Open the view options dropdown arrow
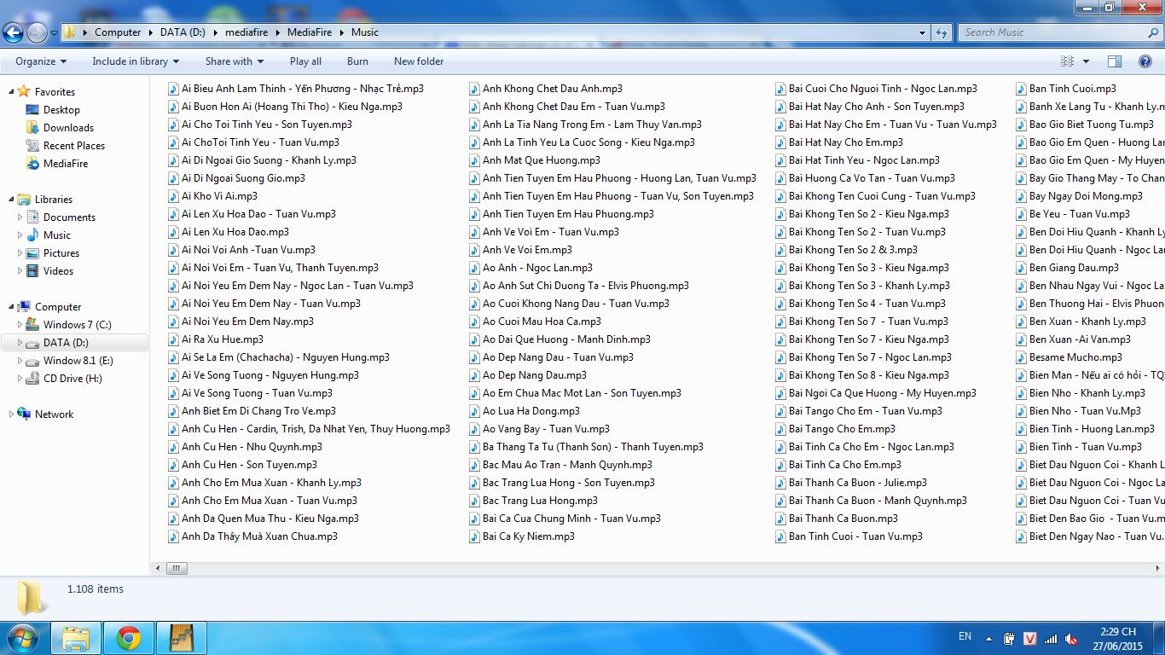The width and height of the screenshot is (1165, 655). coord(1086,61)
